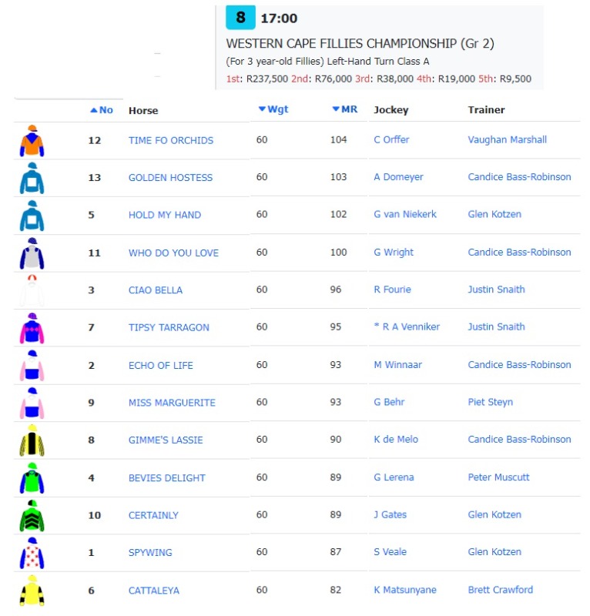The width and height of the screenshot is (590, 616).
Task: Click Certainly chevron silks icon
Action: click(x=32, y=515)
